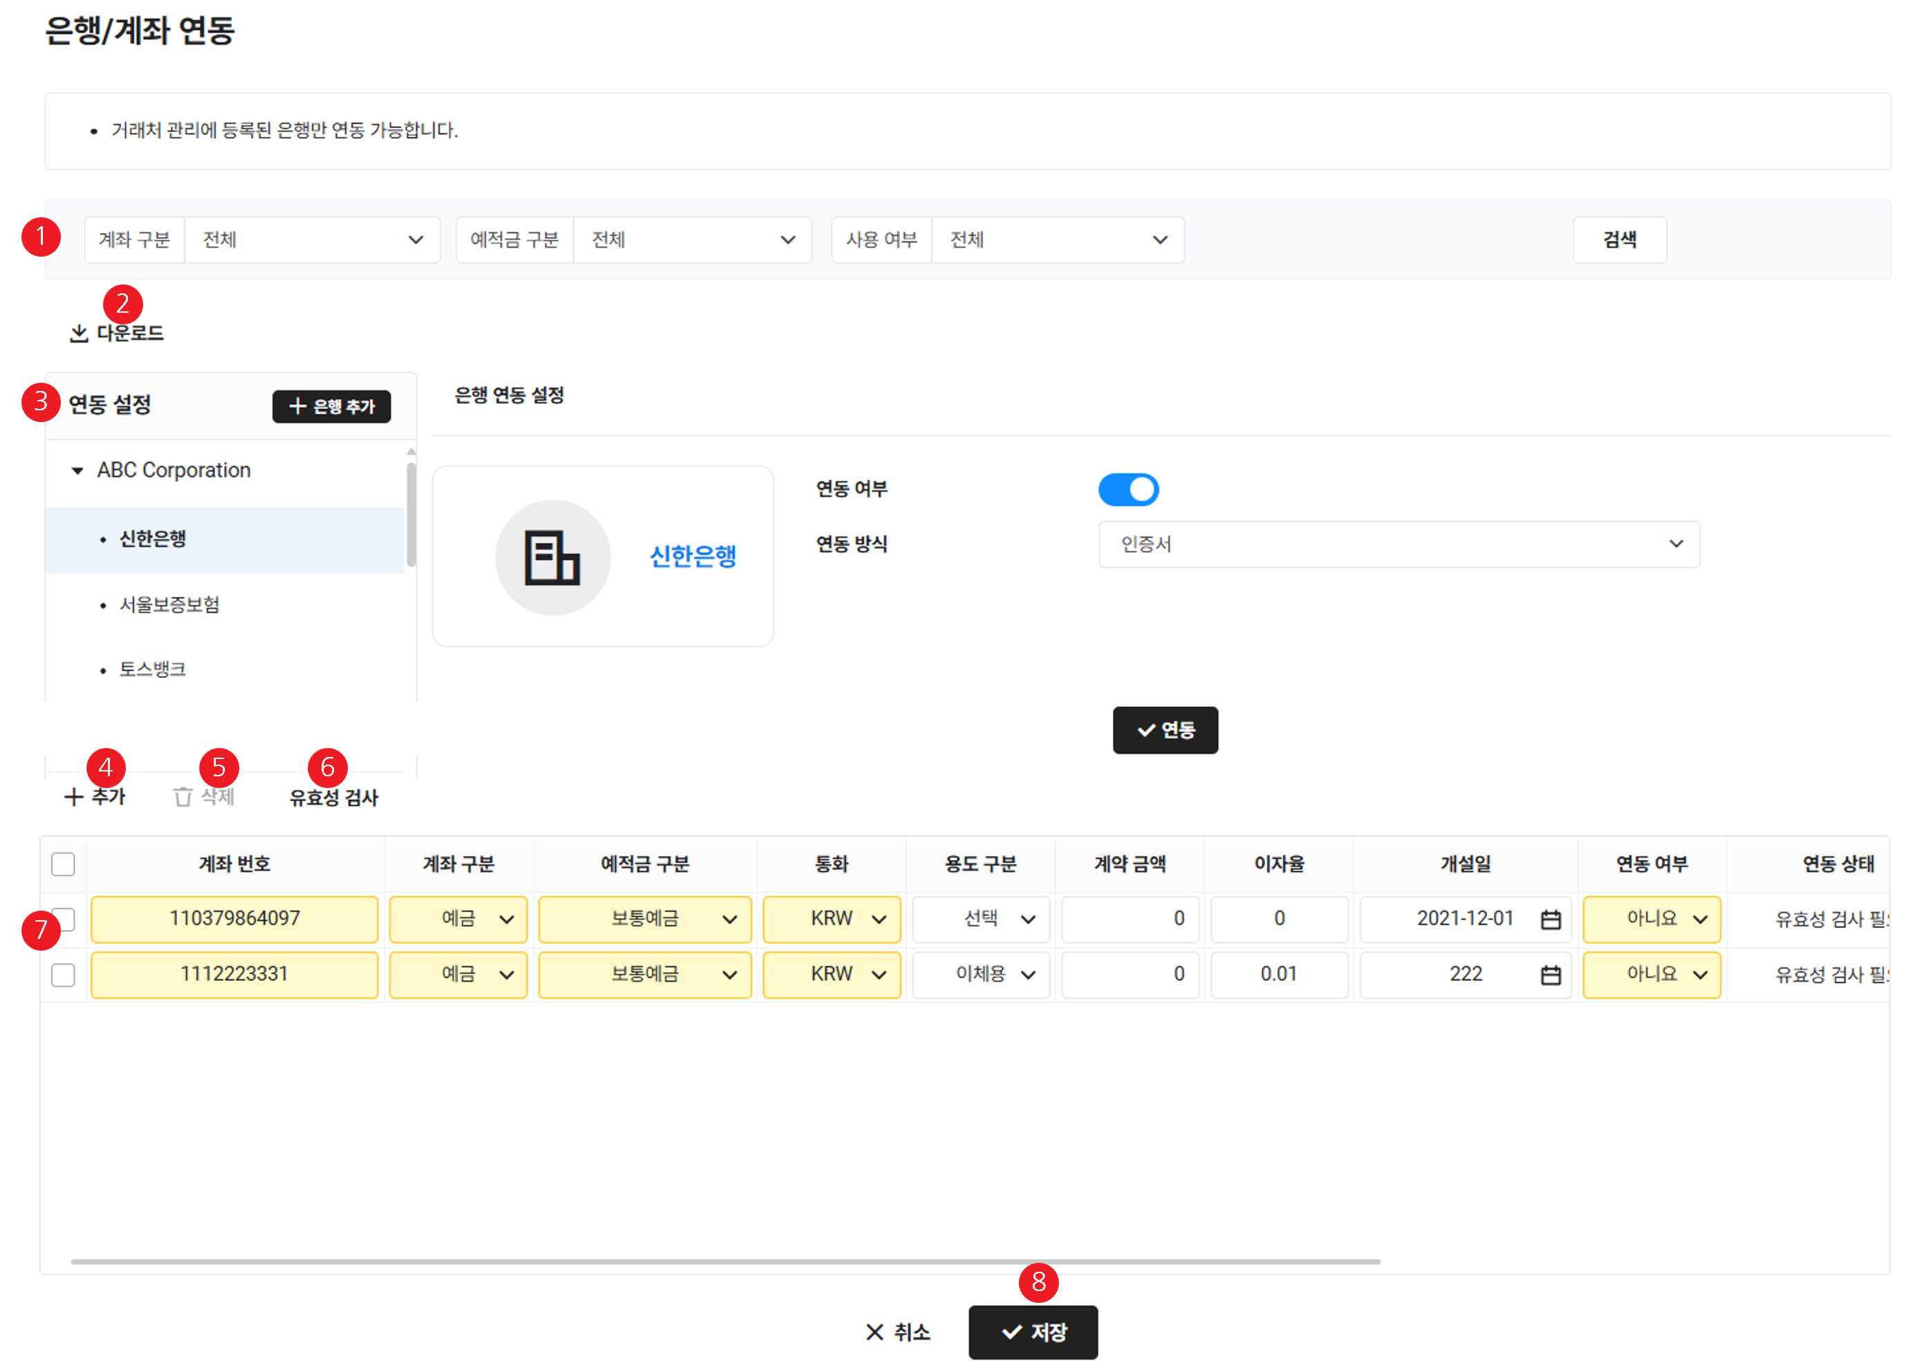Select 토스뱅크 in the bank list
Viewport: 1909px width, 1361px height.
click(152, 669)
